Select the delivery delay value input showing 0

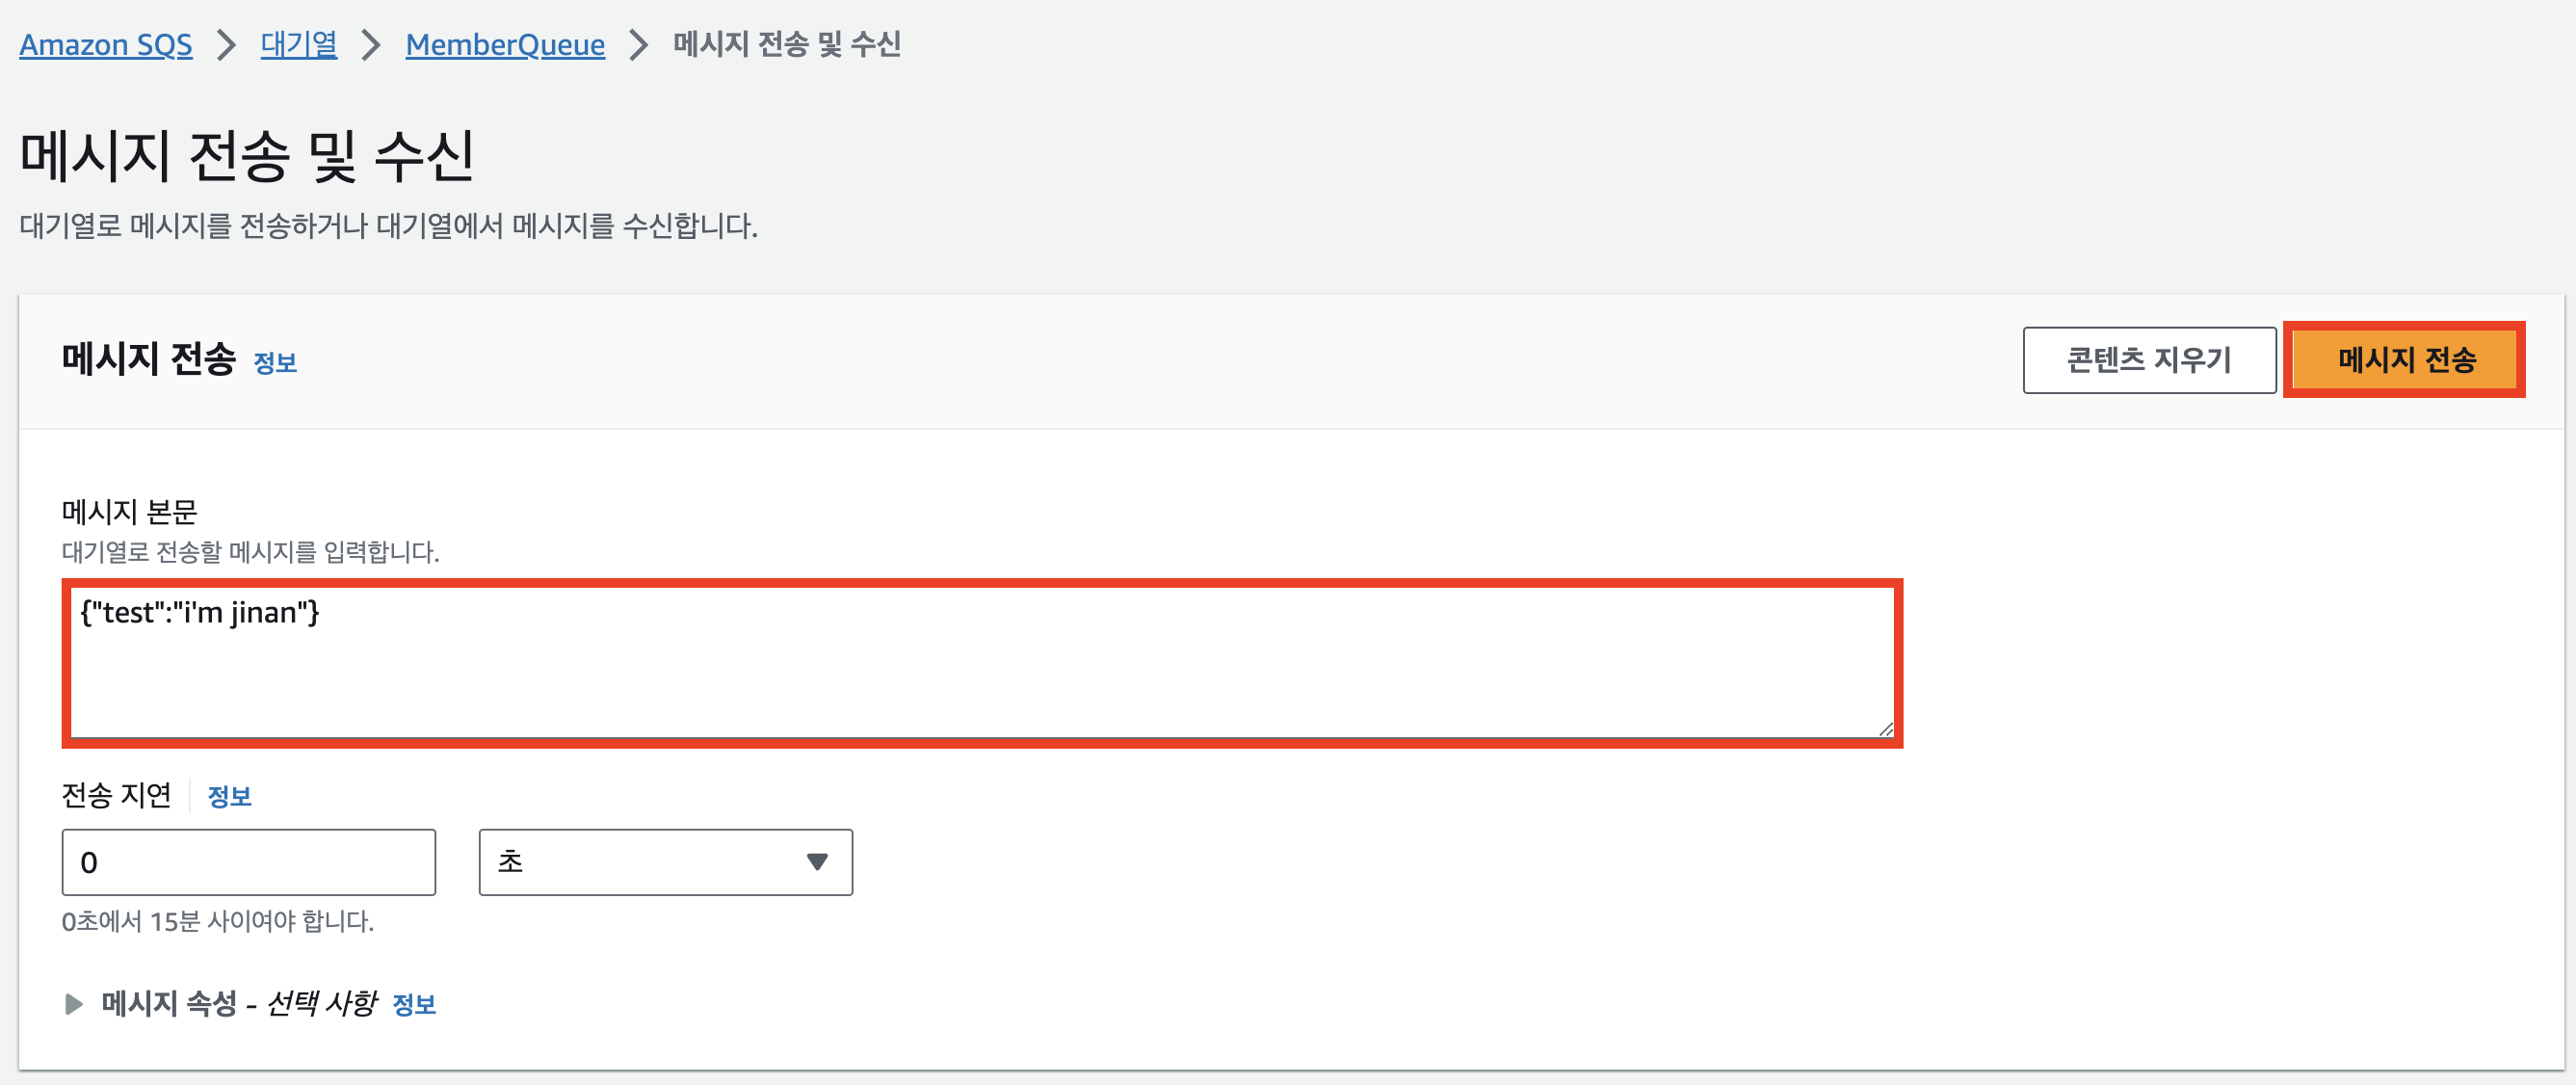(248, 861)
